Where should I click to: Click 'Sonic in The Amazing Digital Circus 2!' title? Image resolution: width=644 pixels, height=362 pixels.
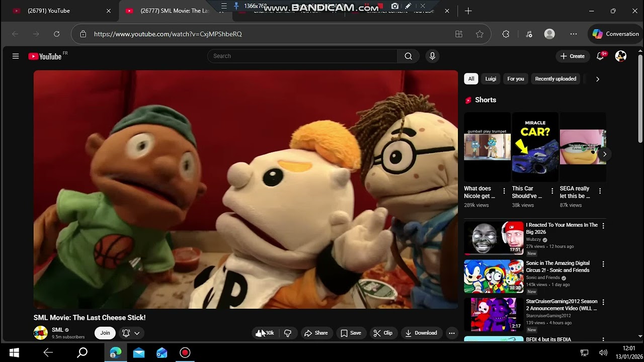(557, 266)
